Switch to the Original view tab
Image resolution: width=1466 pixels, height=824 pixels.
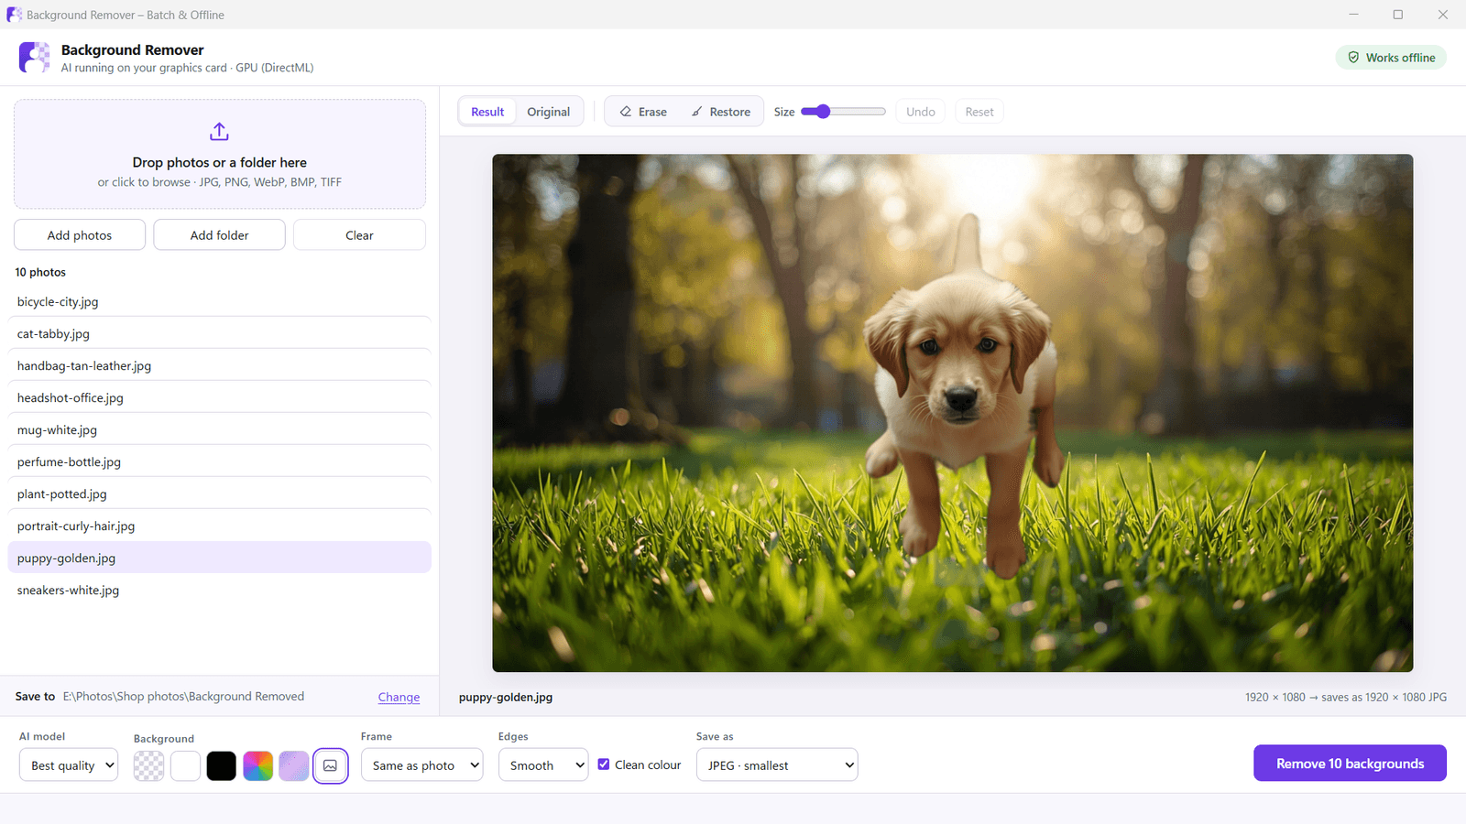pyautogui.click(x=549, y=112)
